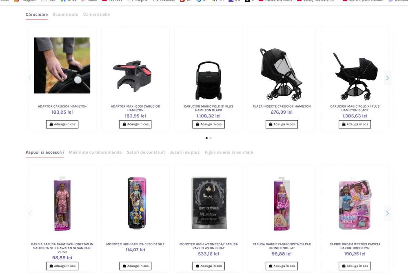Add Plasa Insecte Carucior Hamilton to cart
The width and height of the screenshot is (408, 275).
(282, 124)
